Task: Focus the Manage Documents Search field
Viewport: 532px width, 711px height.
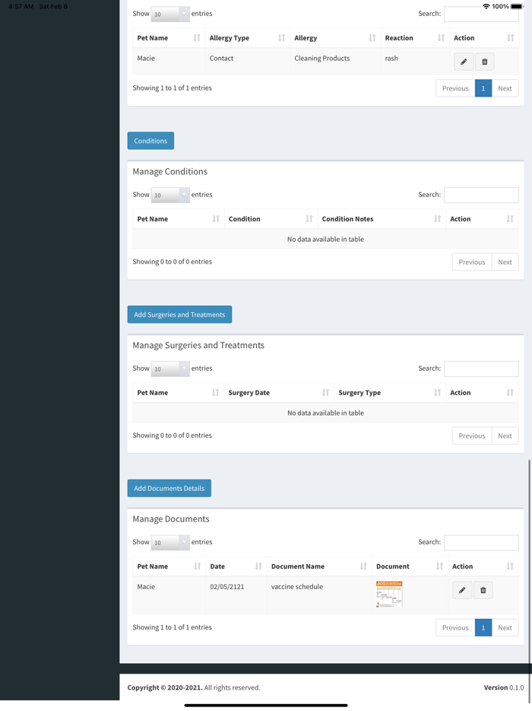Action: 481,542
